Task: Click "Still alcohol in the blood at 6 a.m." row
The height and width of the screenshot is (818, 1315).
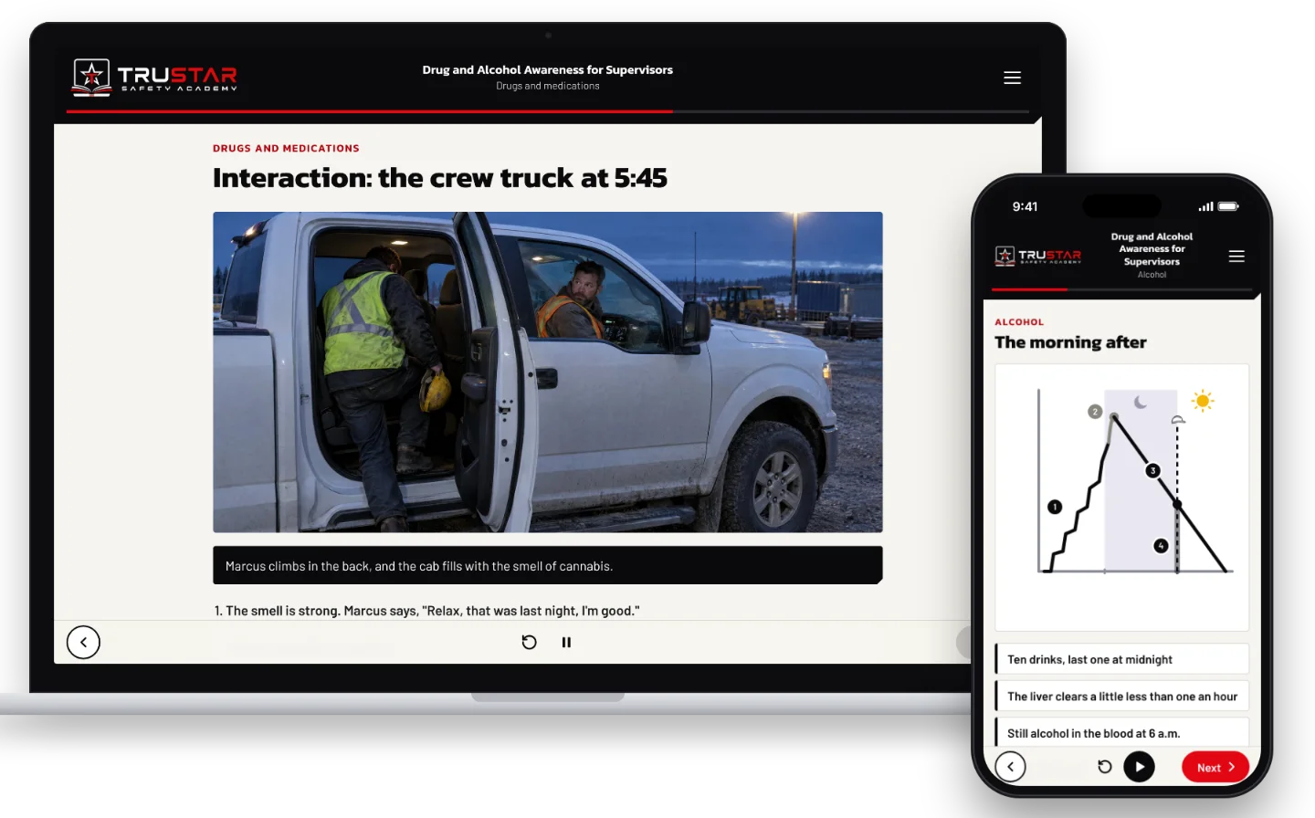Action: click(1122, 732)
